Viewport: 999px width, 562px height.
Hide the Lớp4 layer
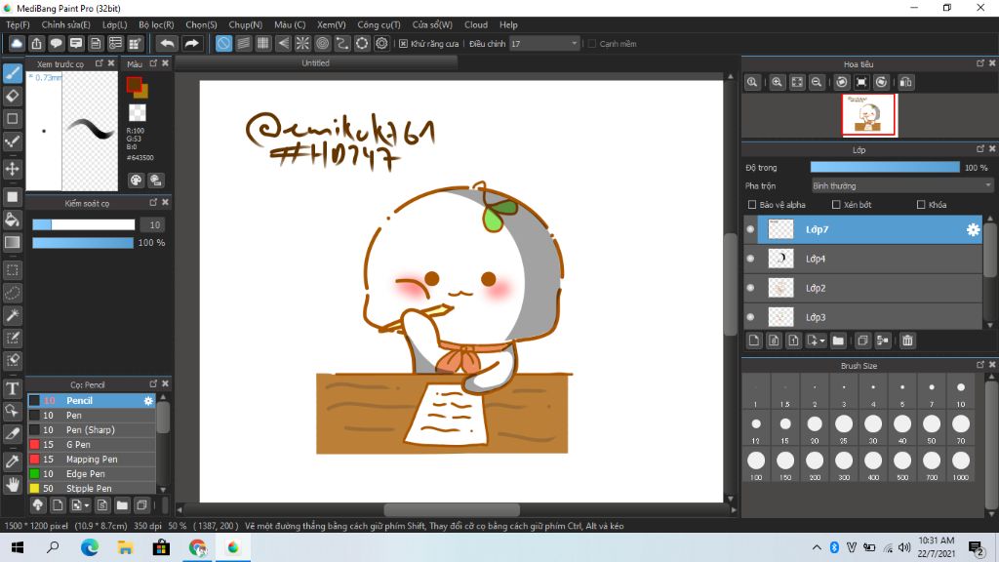click(750, 259)
